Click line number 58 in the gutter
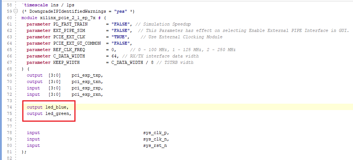 tap(9, 5)
